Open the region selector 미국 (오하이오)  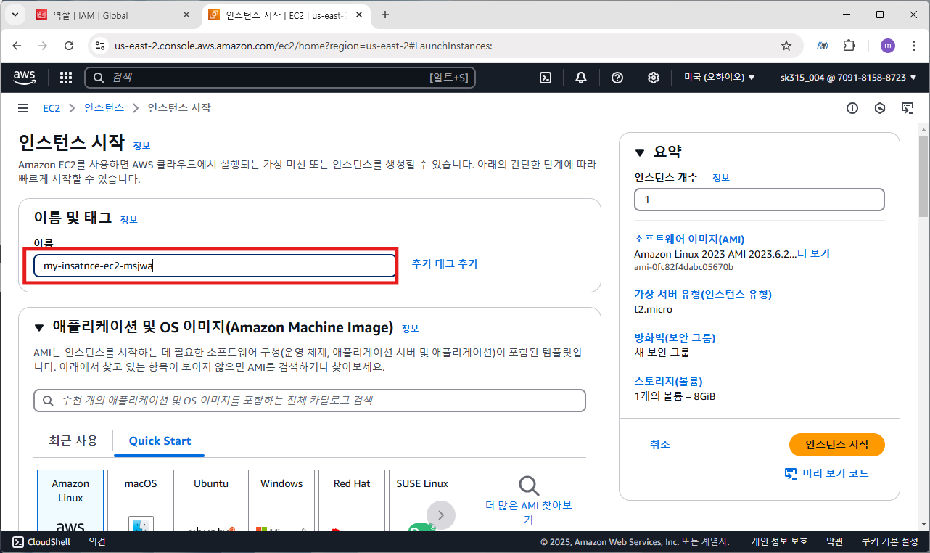(720, 78)
